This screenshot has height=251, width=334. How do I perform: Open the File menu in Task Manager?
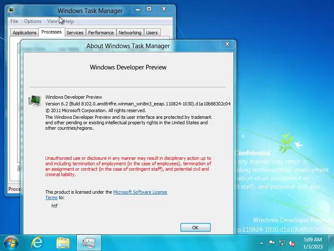(14, 21)
